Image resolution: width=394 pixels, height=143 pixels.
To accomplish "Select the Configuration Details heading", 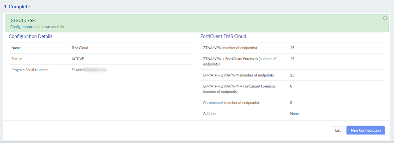I will point(30,36).
